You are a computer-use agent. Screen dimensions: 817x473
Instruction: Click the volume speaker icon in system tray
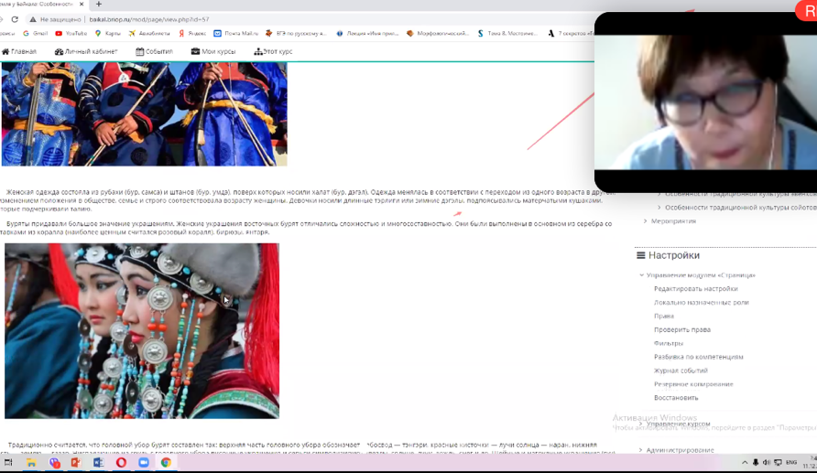click(767, 463)
